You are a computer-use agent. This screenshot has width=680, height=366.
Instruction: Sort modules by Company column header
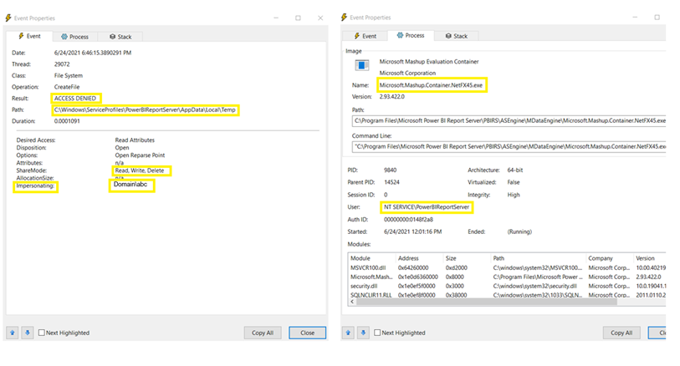click(x=609, y=258)
